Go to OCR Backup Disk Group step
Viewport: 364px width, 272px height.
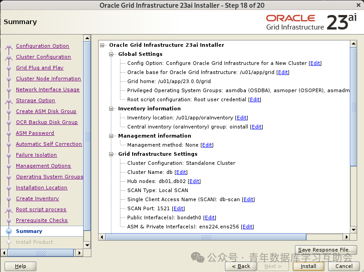(x=47, y=122)
